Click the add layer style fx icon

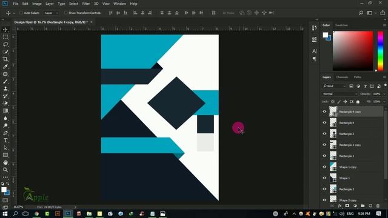340,206
